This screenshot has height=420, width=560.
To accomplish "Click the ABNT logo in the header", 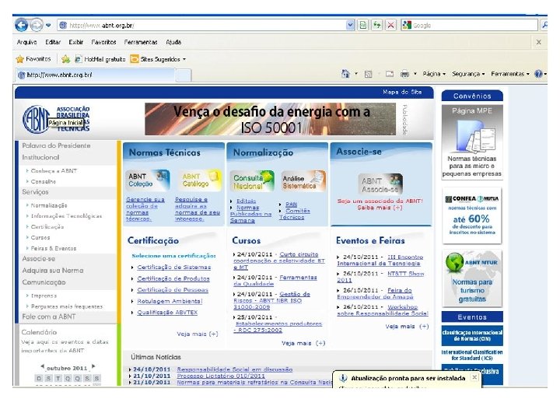I will (x=56, y=119).
